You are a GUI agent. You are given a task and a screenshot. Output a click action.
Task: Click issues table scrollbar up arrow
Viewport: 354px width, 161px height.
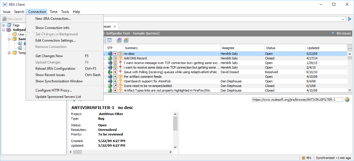(350, 54)
